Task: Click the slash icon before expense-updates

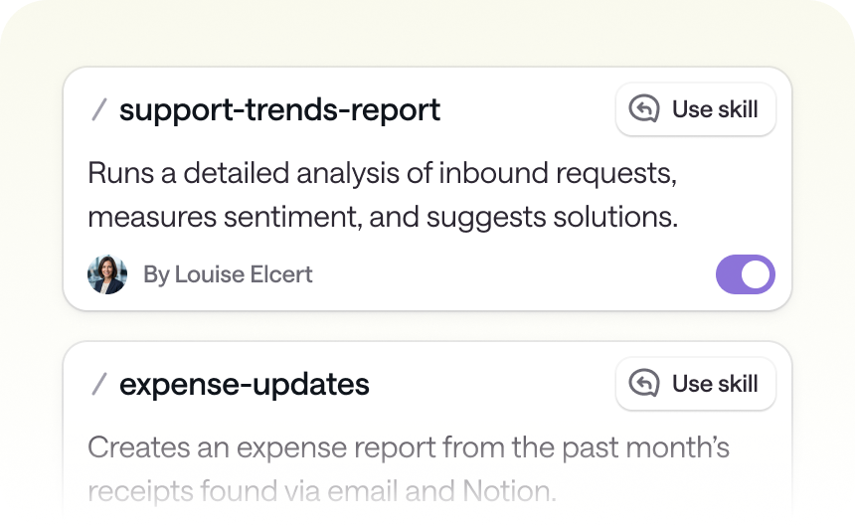Action: (x=98, y=384)
